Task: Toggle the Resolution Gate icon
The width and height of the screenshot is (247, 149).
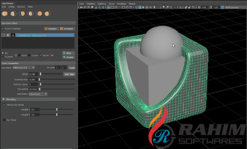Action: click(x=116, y=7)
